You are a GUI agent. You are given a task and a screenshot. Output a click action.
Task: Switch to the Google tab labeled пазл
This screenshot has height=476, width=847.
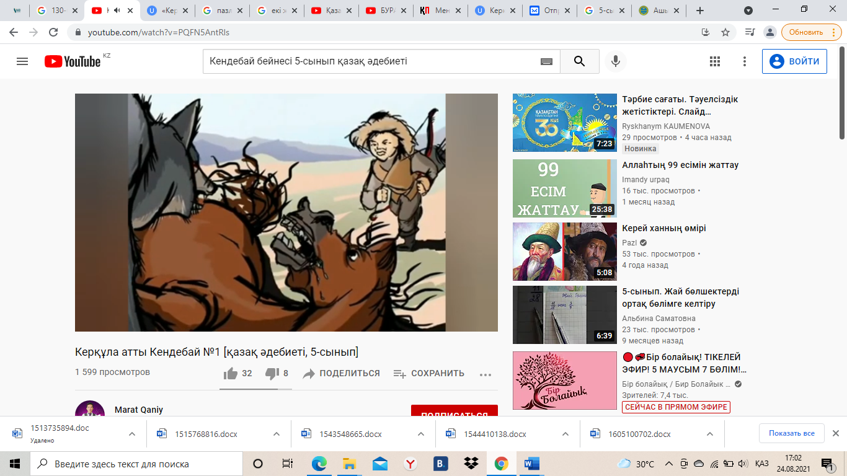(x=223, y=11)
